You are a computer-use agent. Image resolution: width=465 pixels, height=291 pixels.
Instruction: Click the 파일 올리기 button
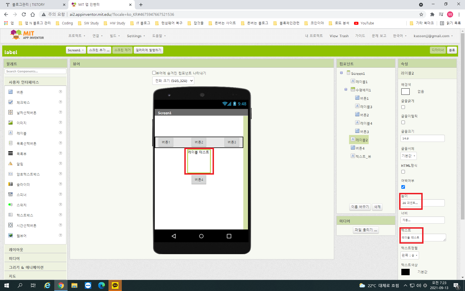[x=366, y=230]
